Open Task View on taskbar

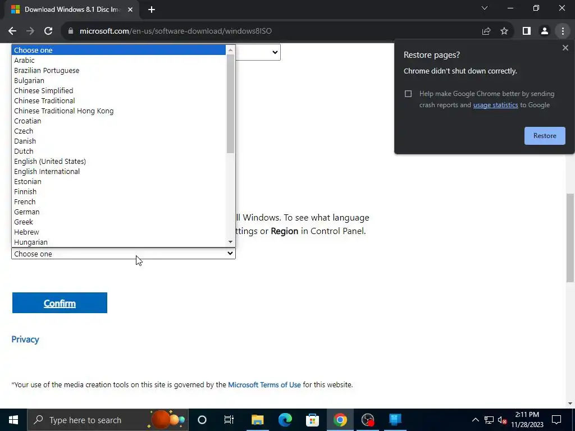[x=229, y=420]
